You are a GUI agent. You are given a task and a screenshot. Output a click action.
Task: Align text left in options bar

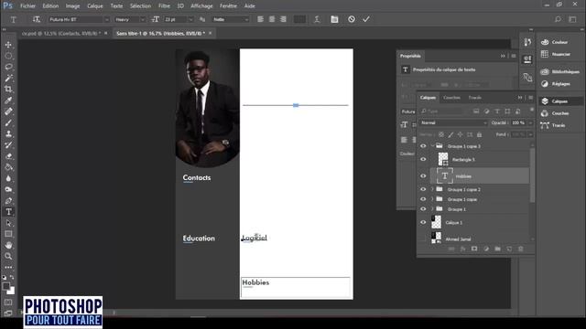pos(260,19)
